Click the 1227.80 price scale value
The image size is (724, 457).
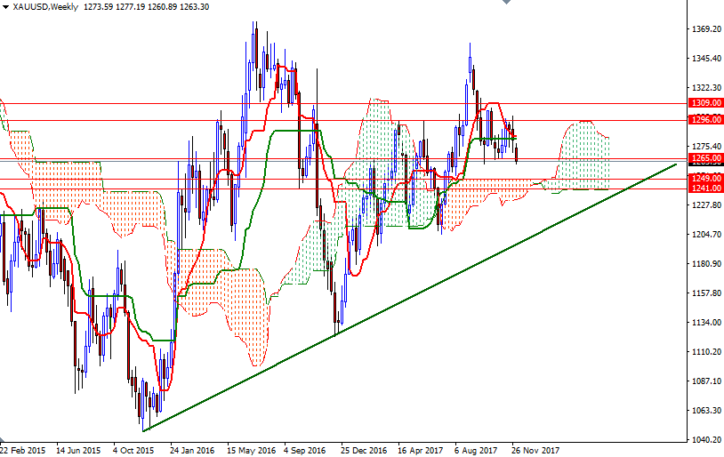click(706, 205)
